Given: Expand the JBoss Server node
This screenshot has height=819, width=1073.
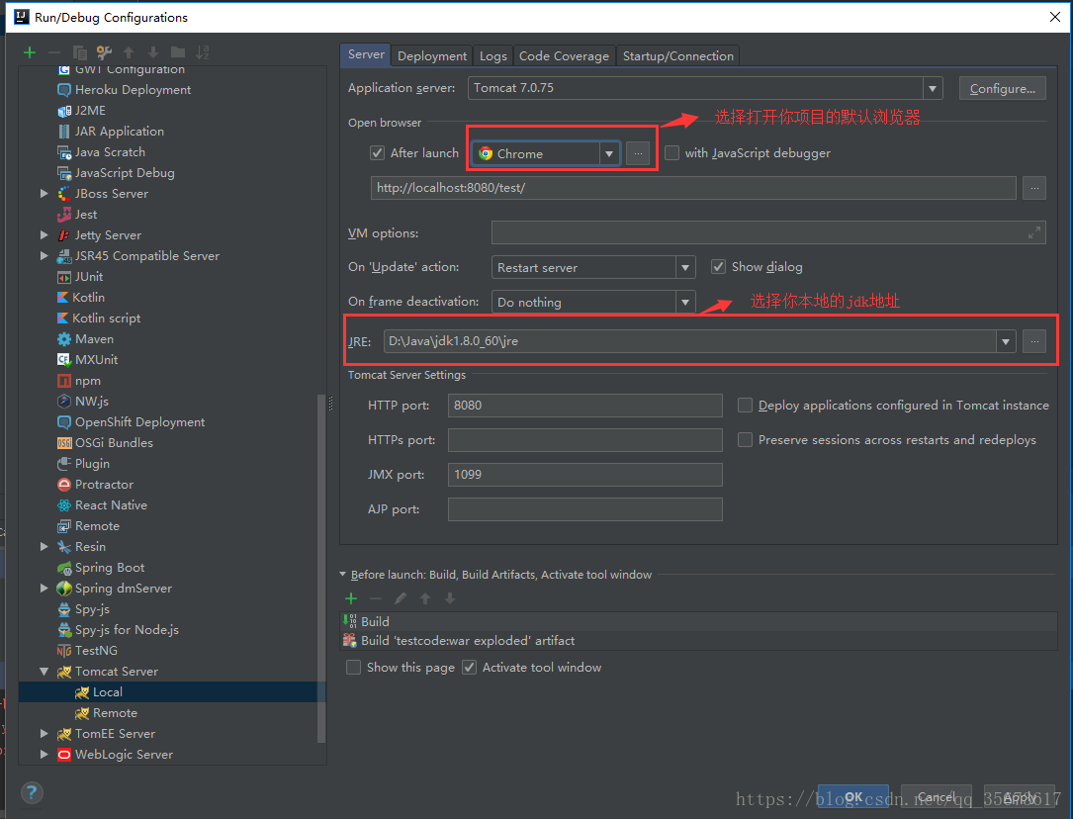Looking at the screenshot, I should pos(44,194).
